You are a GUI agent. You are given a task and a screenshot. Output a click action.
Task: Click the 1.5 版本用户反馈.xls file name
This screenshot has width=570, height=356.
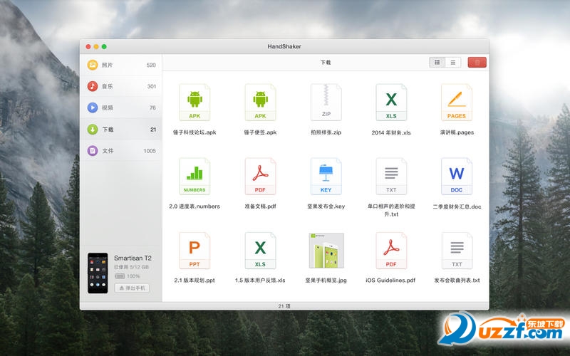[260, 281]
